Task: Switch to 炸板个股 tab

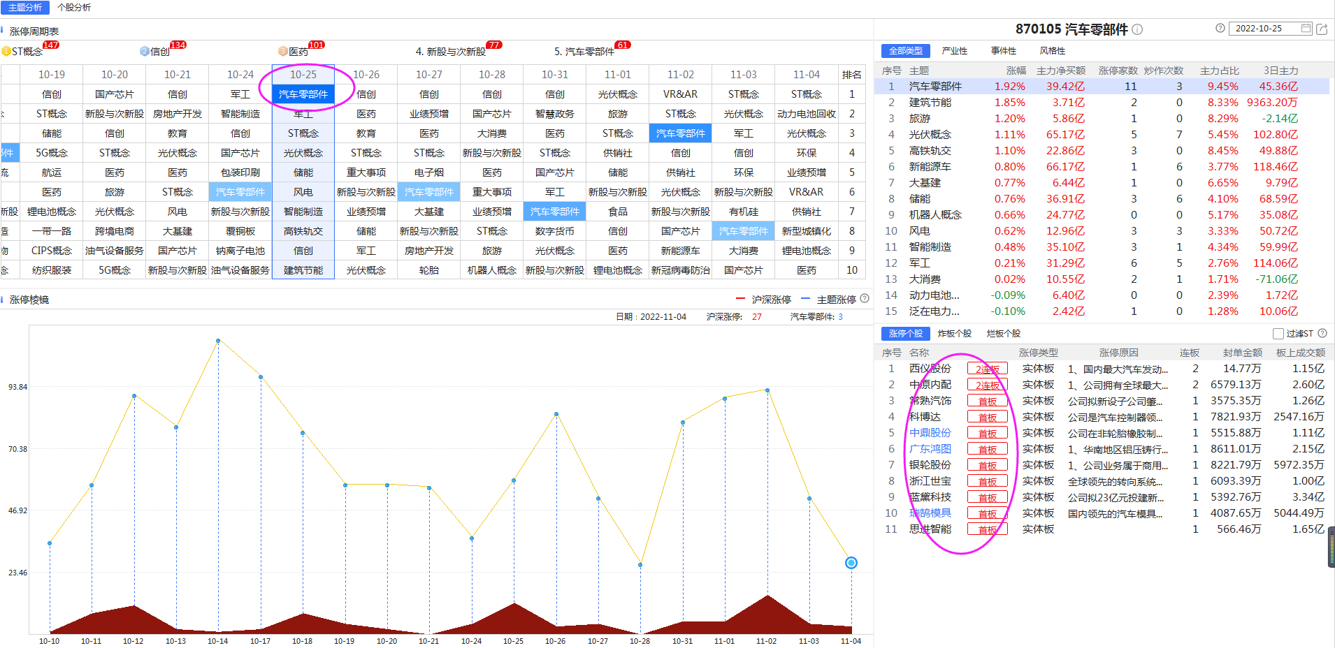Action: tap(954, 334)
